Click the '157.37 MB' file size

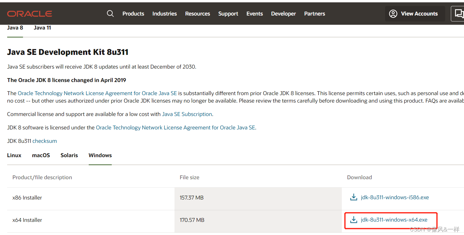point(192,198)
